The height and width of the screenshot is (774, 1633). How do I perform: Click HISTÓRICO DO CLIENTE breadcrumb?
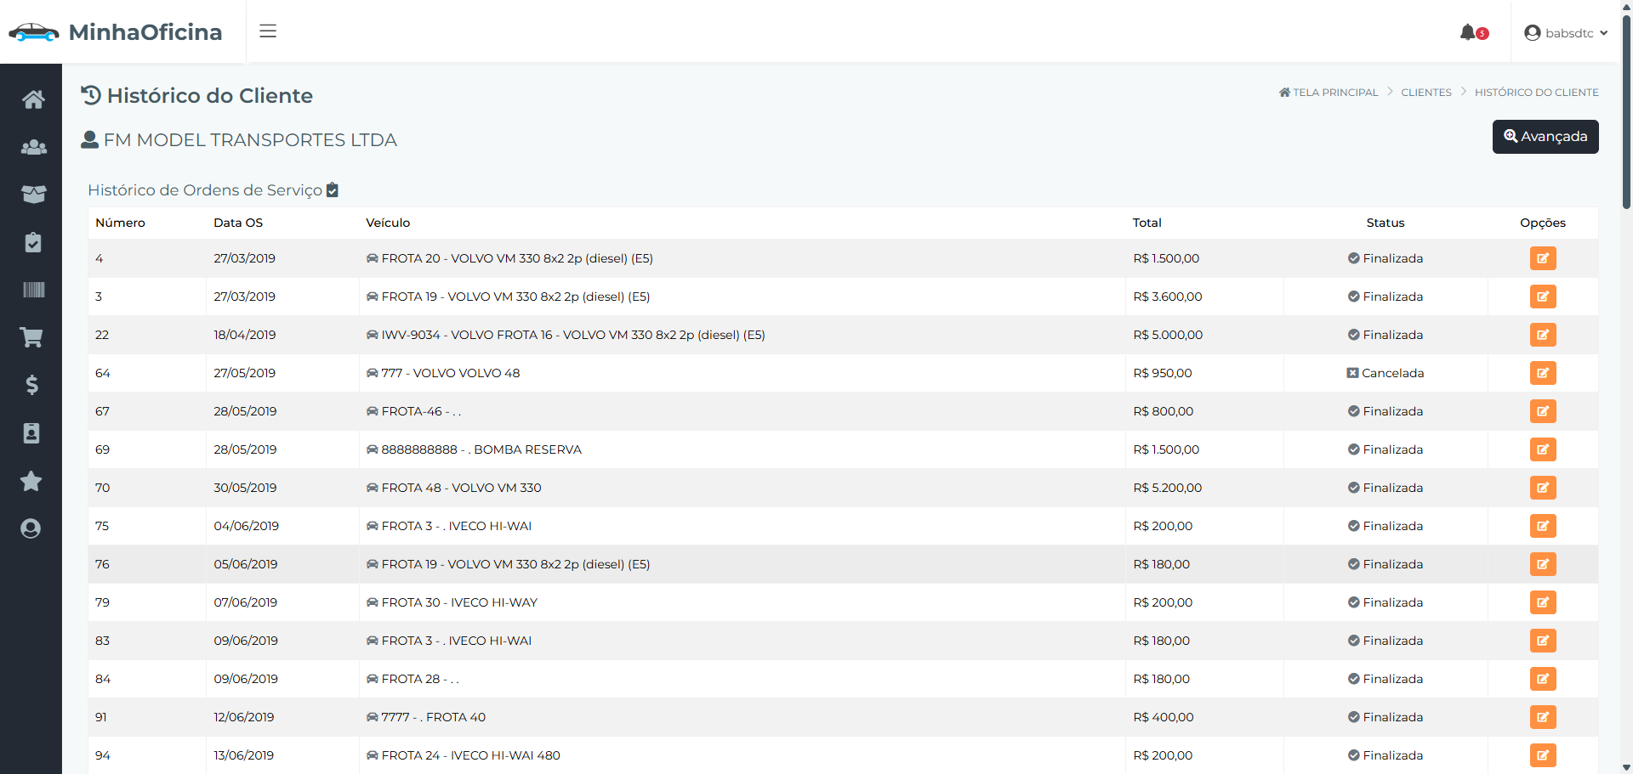(x=1536, y=92)
